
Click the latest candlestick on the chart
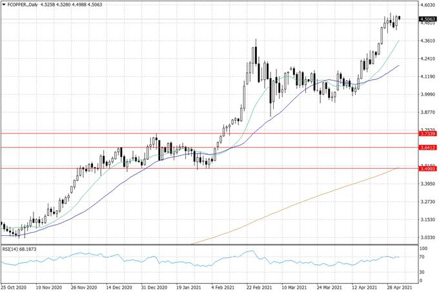coord(400,18)
